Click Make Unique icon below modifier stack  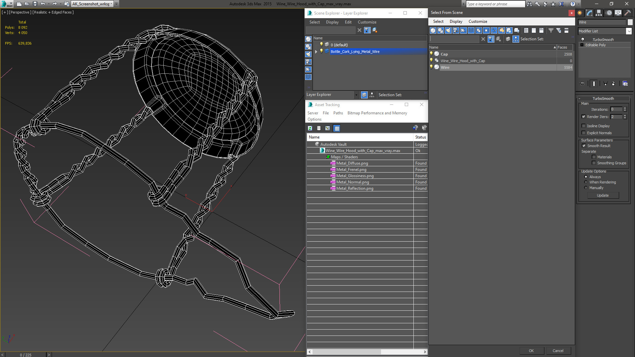click(x=605, y=84)
